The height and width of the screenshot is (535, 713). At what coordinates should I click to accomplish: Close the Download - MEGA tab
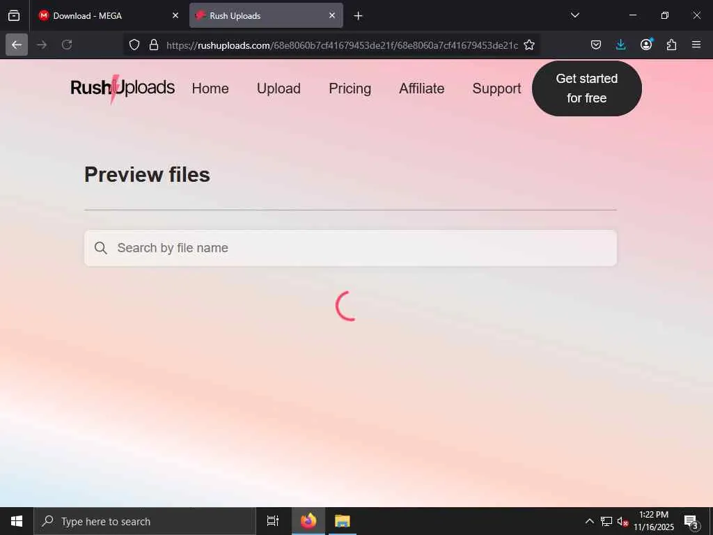pyautogui.click(x=175, y=15)
